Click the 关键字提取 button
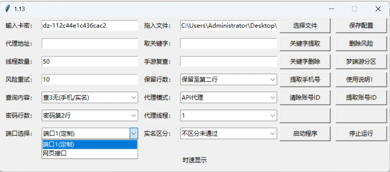 point(305,43)
